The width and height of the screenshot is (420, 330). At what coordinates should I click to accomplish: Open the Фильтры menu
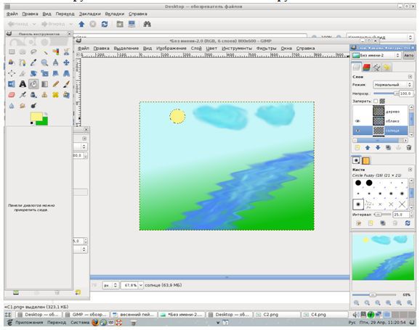click(266, 49)
